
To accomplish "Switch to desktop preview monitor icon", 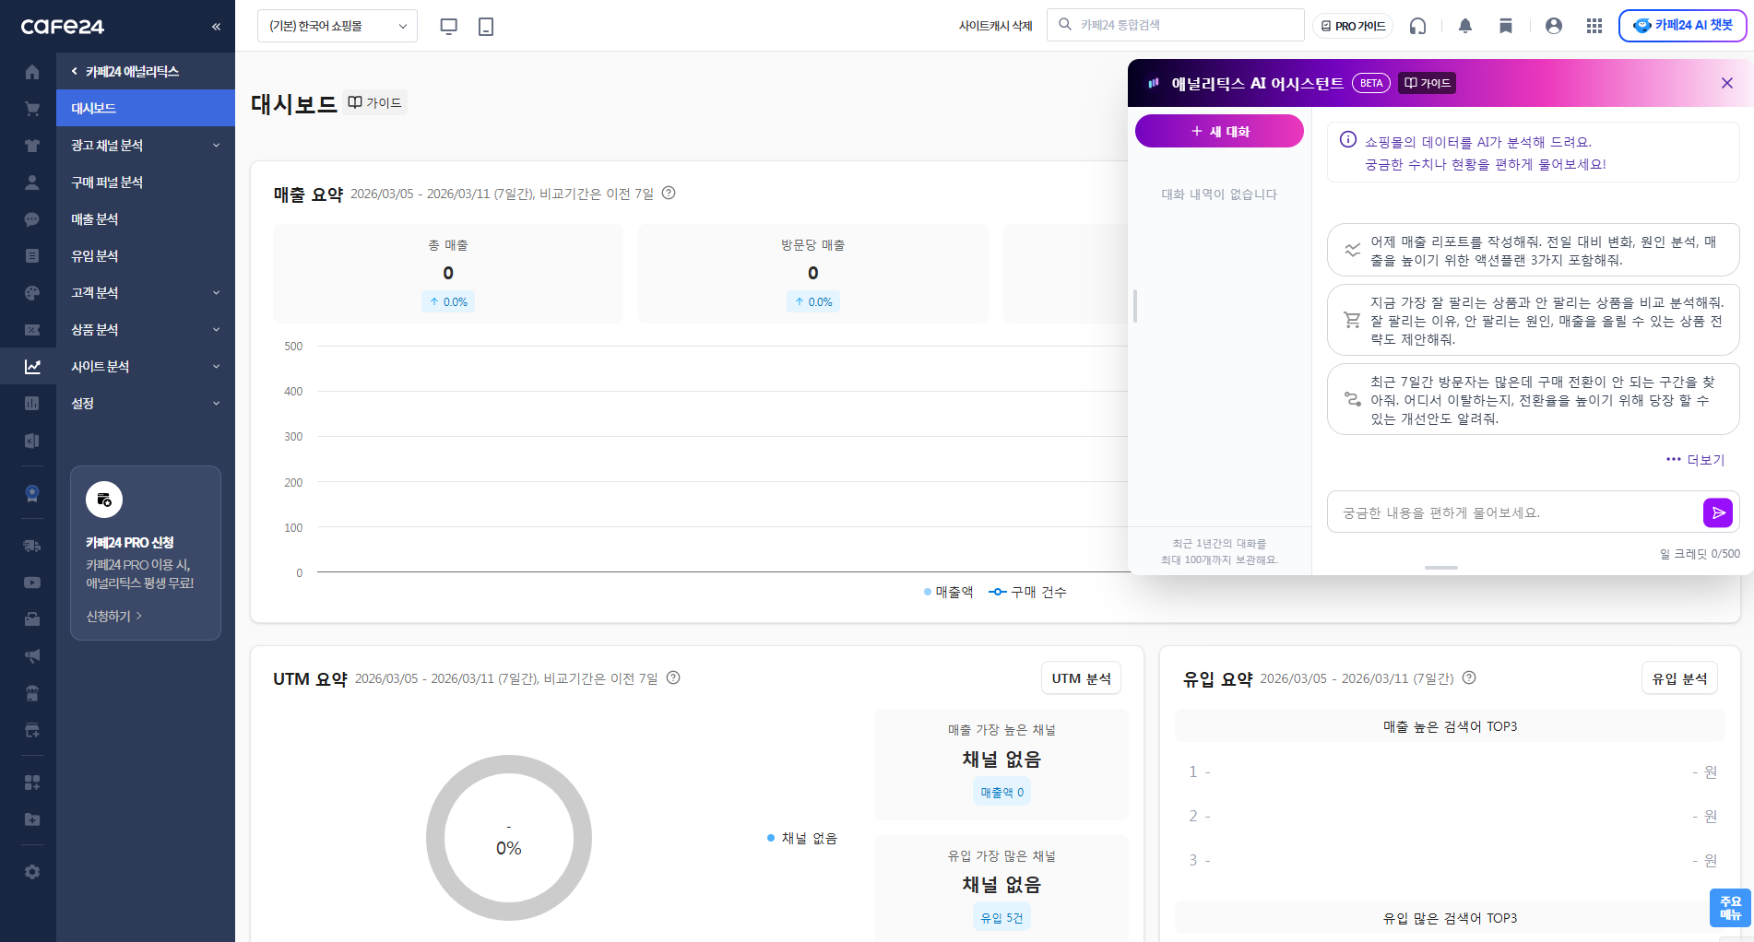I will tap(449, 27).
